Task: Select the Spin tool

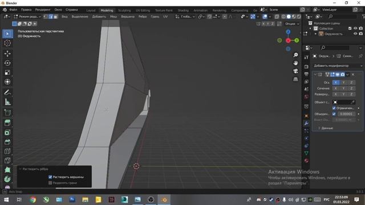Action: 7,179
